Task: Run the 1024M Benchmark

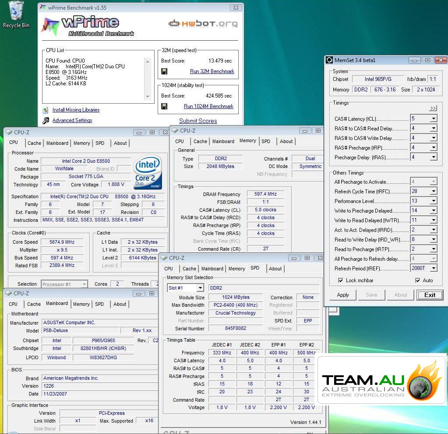Action: (208, 106)
